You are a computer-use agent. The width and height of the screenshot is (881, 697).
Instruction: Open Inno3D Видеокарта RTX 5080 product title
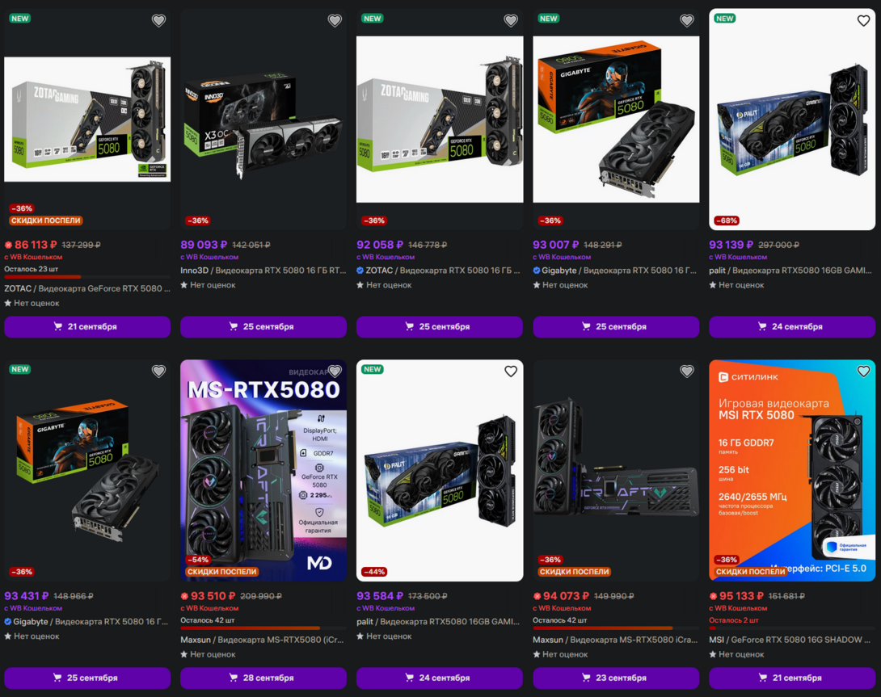[263, 270]
